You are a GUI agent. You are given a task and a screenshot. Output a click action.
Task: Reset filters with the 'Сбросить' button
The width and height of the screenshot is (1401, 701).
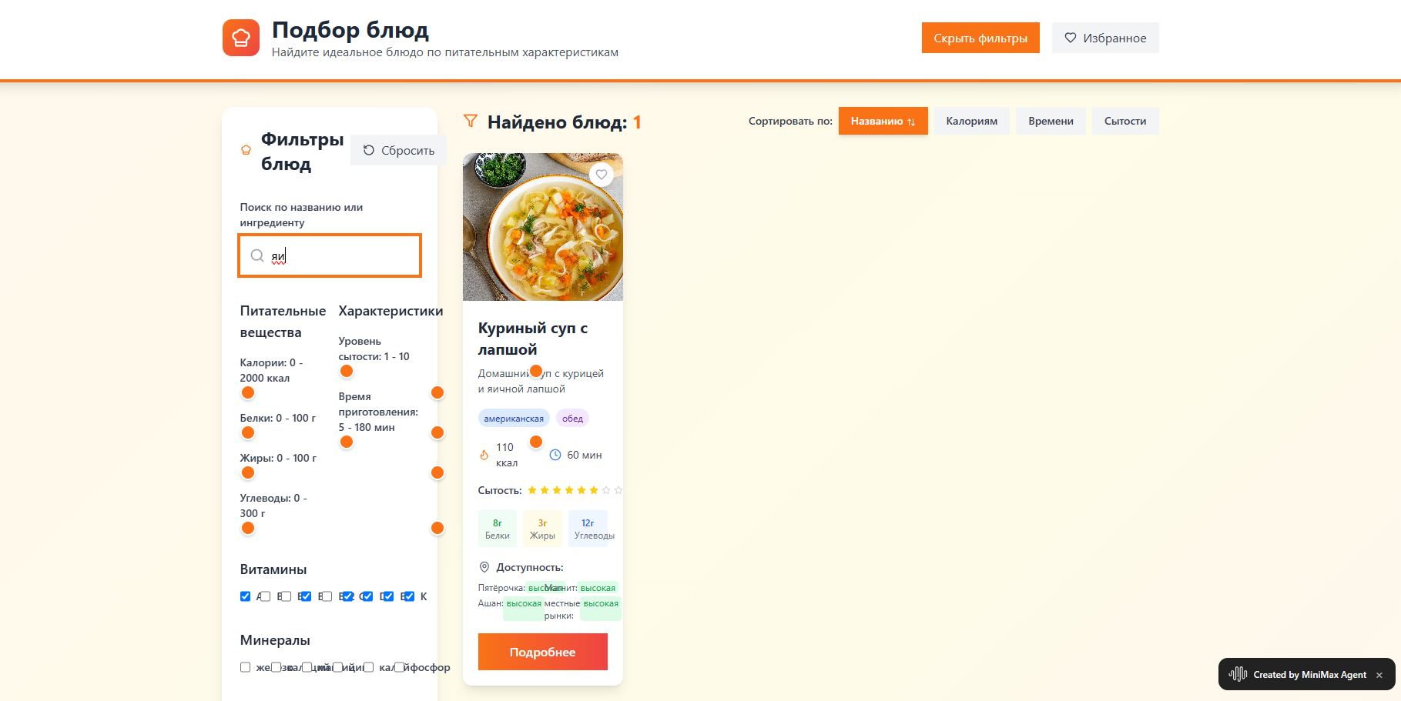[x=398, y=150]
